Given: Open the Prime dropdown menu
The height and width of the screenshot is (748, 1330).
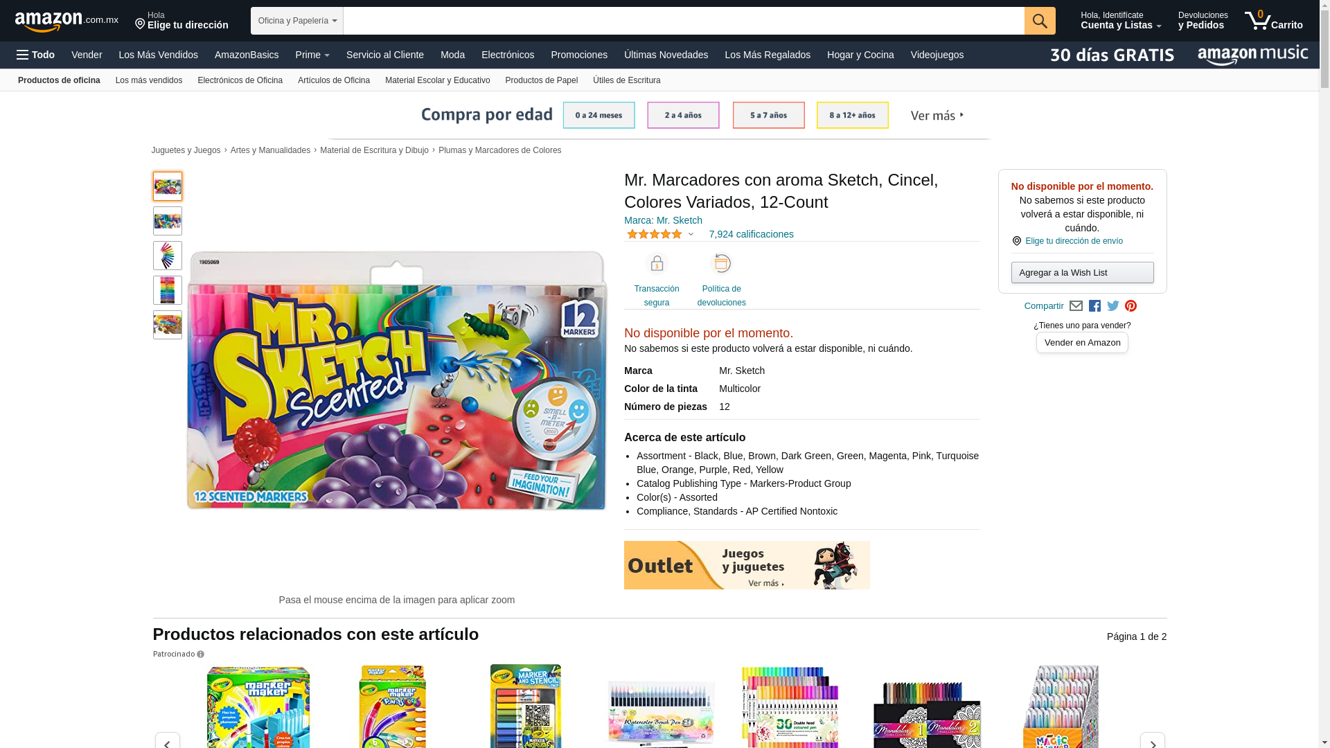Looking at the screenshot, I should click(312, 55).
